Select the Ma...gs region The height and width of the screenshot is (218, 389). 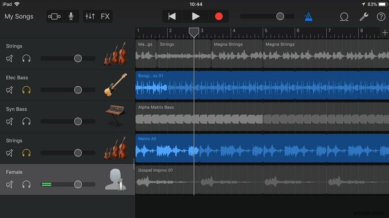(146, 54)
